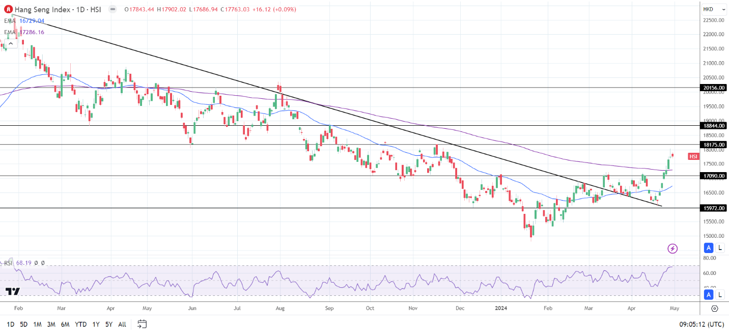
Task: Collapse the indicator legend with chevron arrow
Action: pos(10,44)
